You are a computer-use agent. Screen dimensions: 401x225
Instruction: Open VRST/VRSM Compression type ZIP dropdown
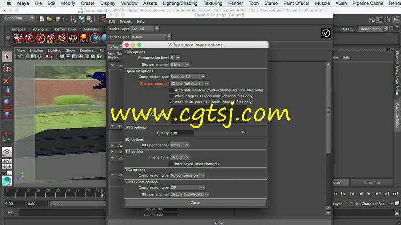click(187, 188)
